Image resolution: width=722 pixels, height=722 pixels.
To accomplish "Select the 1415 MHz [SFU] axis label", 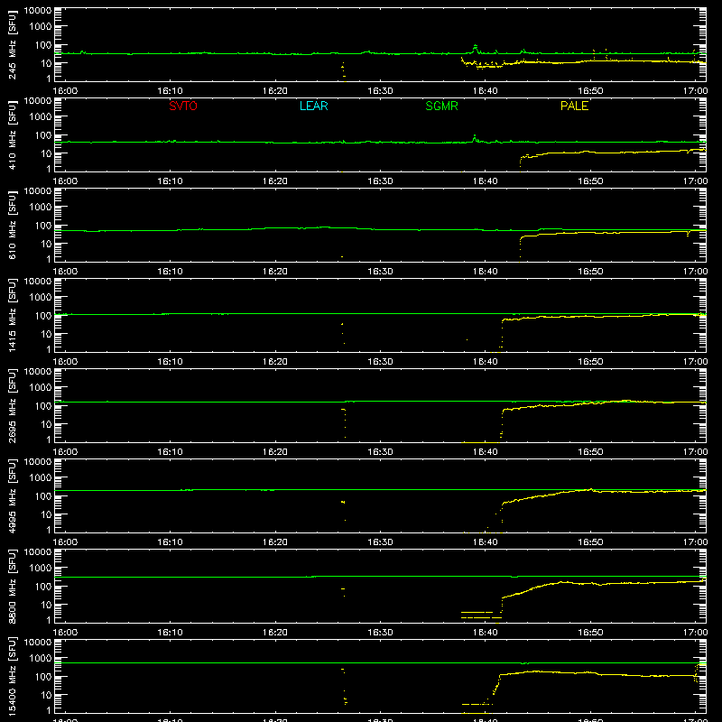I will pyautogui.click(x=12, y=316).
